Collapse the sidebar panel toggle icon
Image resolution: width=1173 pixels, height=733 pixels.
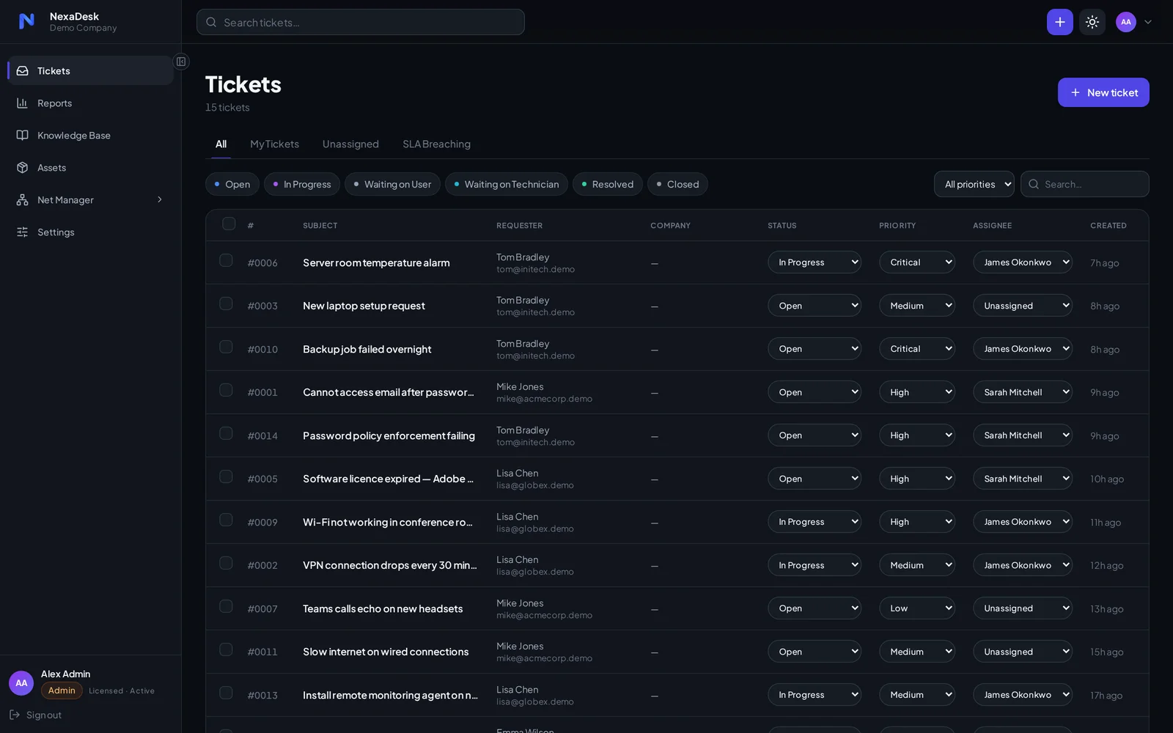[x=181, y=62]
